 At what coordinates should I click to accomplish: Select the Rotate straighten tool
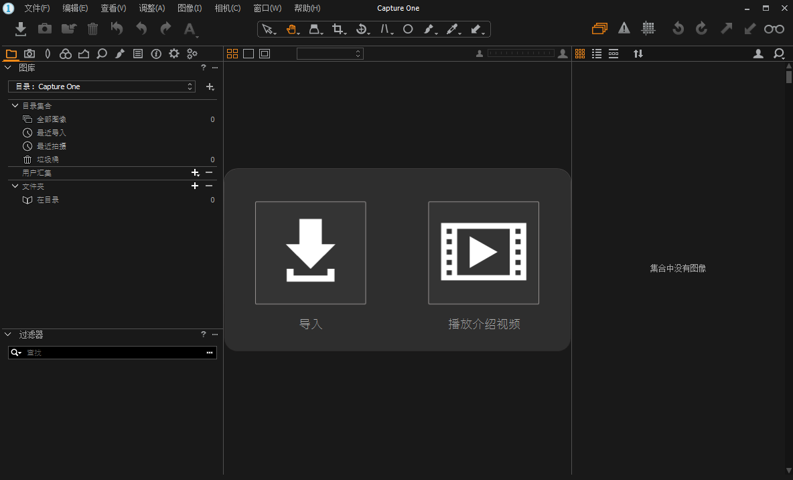362,29
